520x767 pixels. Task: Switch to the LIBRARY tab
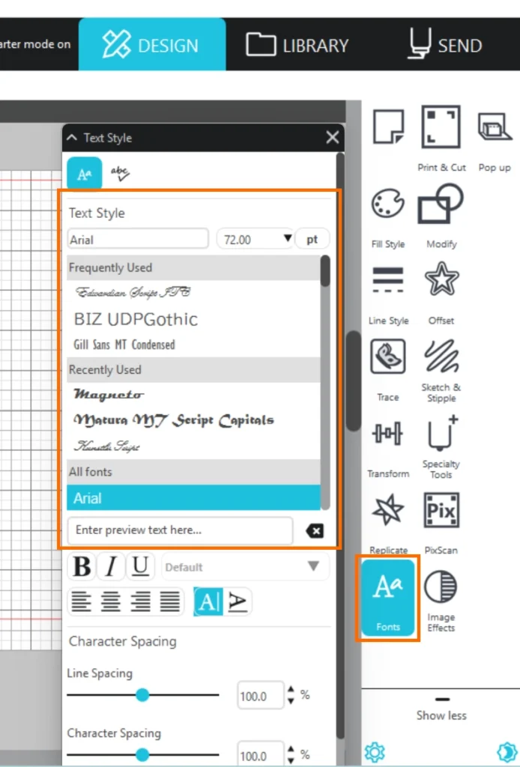(x=297, y=45)
